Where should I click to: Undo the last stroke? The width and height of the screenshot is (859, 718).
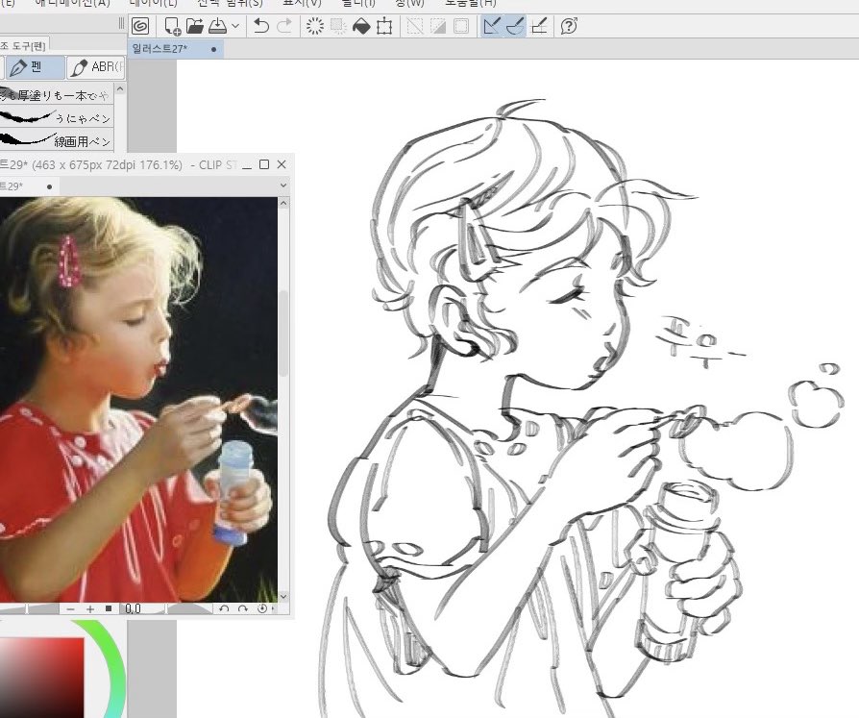260,26
